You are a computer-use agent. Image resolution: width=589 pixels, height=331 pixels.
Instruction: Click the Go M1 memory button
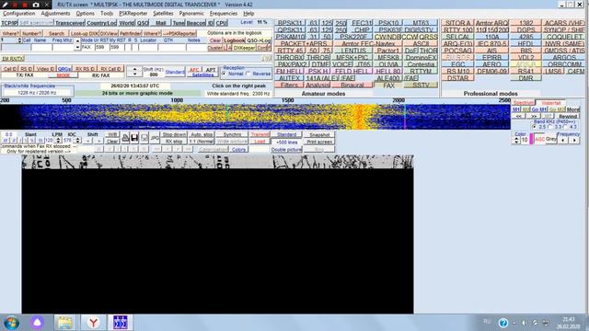click(538, 109)
